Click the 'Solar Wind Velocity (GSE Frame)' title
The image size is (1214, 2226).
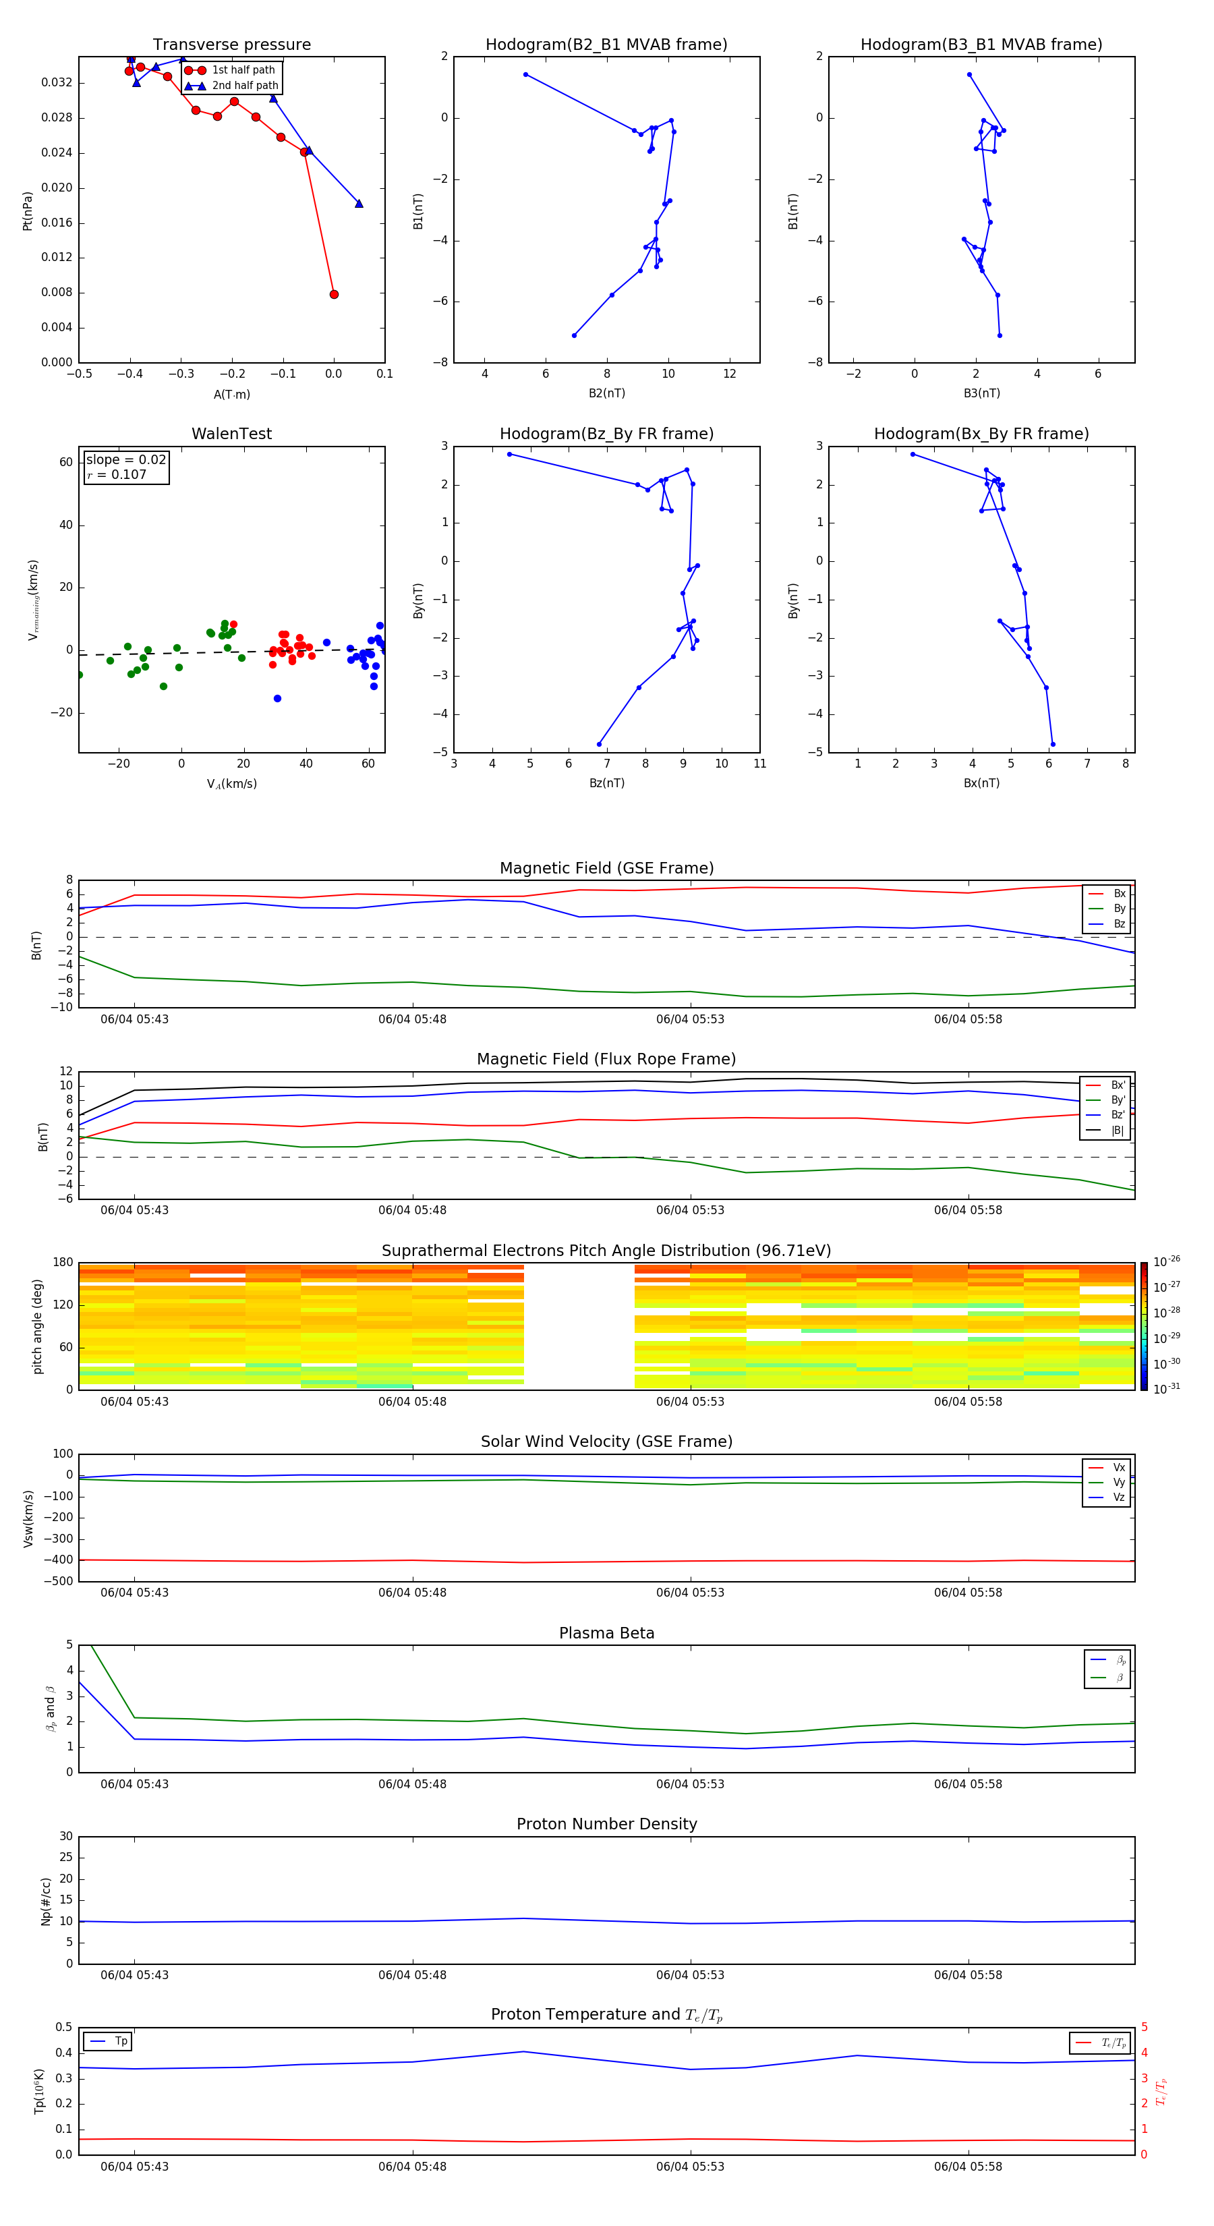click(x=606, y=1442)
